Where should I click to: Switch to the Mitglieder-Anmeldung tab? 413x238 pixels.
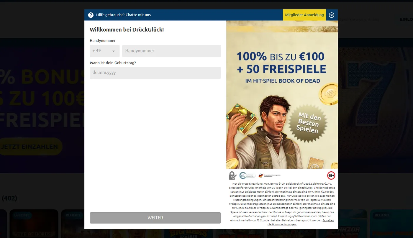304,15
